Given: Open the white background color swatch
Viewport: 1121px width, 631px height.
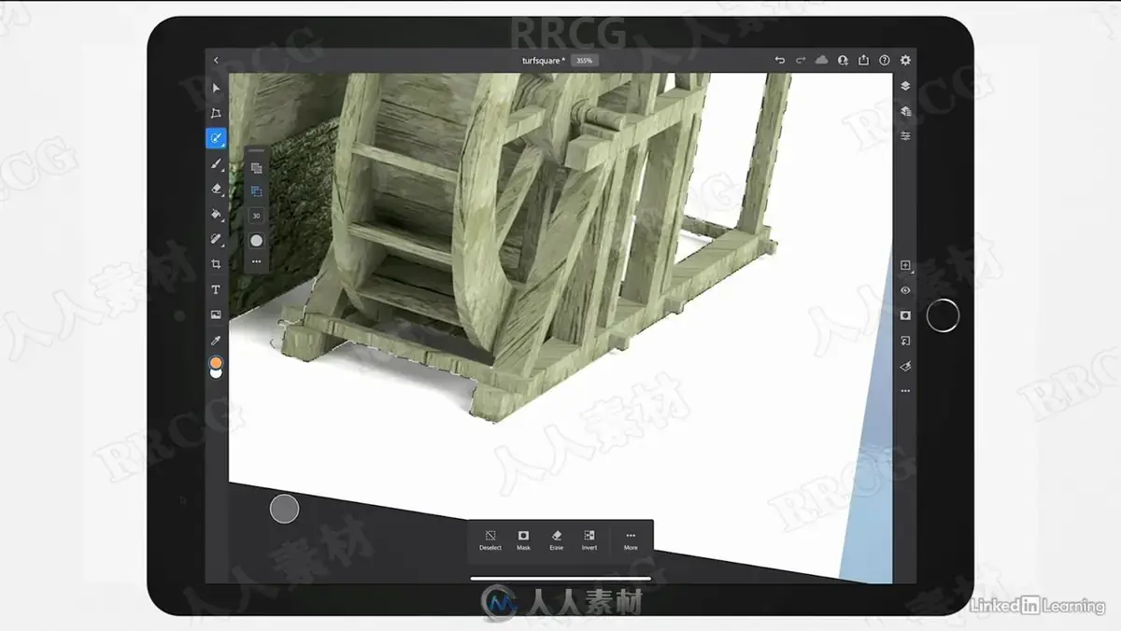Looking at the screenshot, I should coord(216,374).
